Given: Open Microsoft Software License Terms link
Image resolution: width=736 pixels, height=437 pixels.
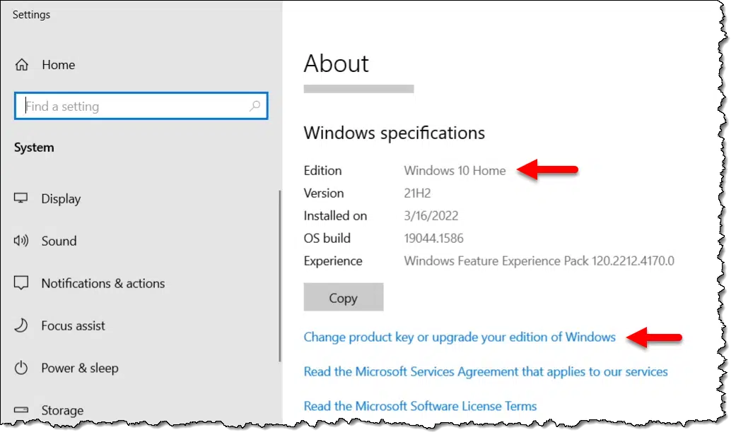Looking at the screenshot, I should click(x=420, y=406).
